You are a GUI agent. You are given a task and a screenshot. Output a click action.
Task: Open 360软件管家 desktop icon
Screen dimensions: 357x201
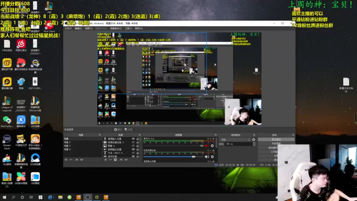pos(21,178)
